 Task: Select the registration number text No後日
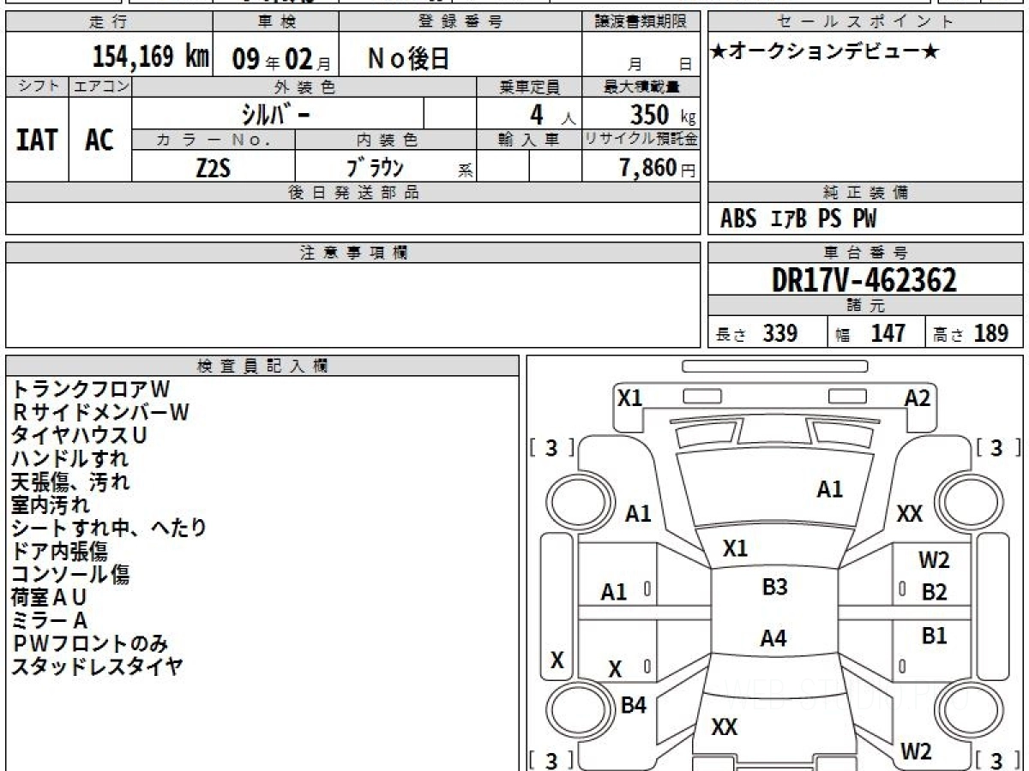pos(408,58)
